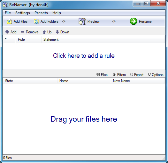
Task: Click the green Rename arrow icon
Action: [134, 21]
